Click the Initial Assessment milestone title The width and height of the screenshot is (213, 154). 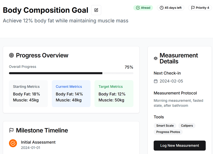pyautogui.click(x=38, y=142)
